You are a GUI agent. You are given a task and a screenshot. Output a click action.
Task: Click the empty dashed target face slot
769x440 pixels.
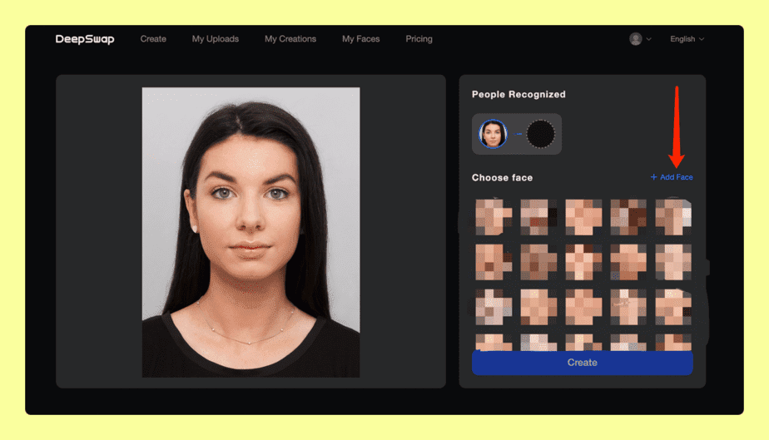[540, 134]
